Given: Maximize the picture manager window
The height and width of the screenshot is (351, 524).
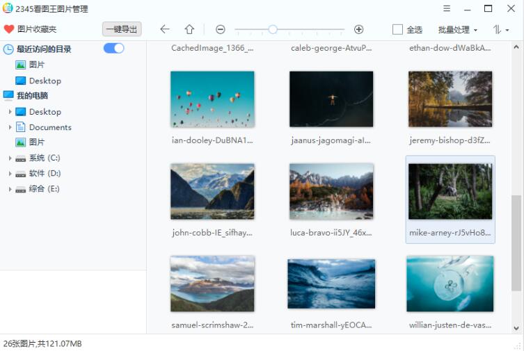Looking at the screenshot, I should [488, 8].
